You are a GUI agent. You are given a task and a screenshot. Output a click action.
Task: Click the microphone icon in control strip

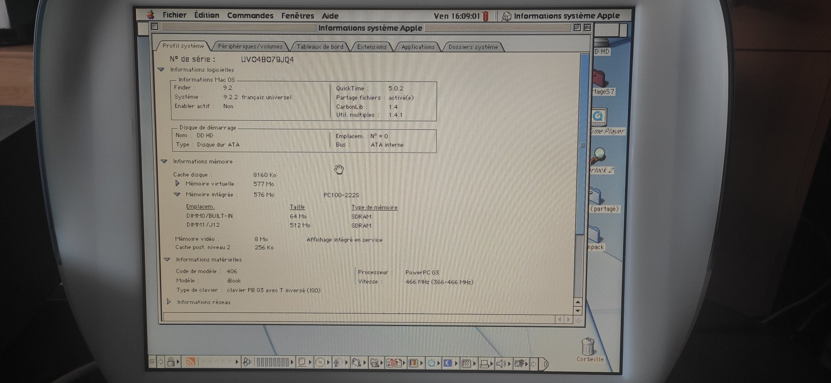point(337,363)
